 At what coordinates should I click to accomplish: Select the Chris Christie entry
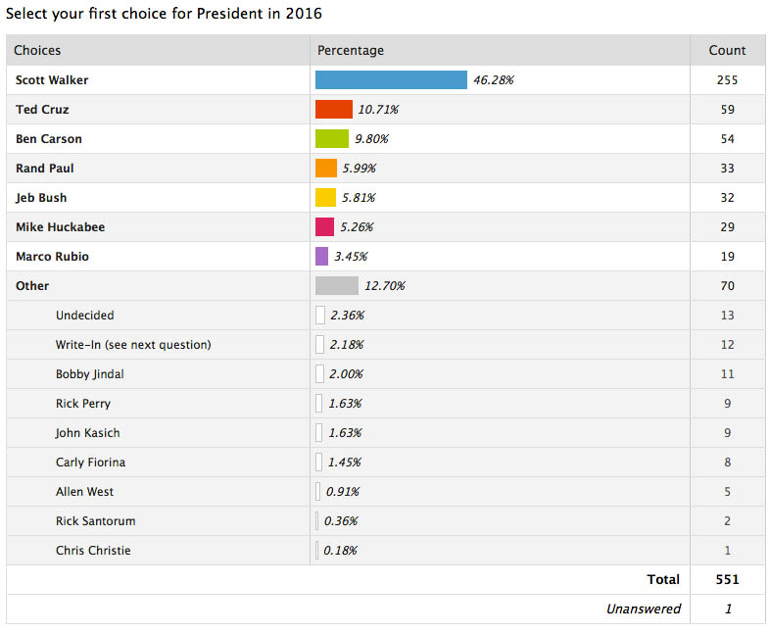pyautogui.click(x=93, y=551)
